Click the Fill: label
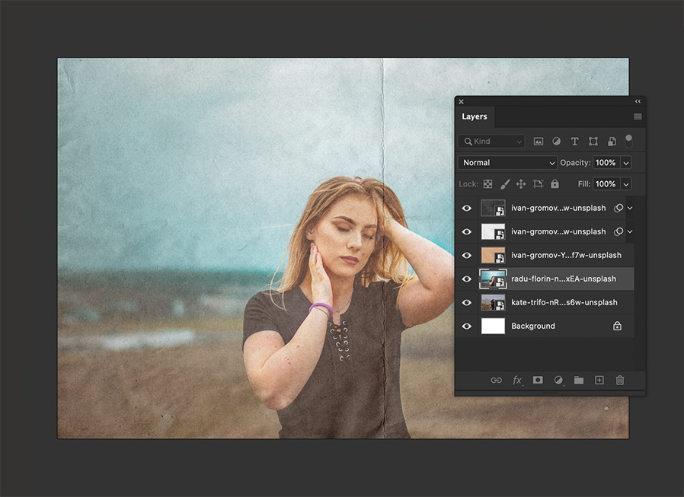The image size is (684, 497). tap(583, 184)
